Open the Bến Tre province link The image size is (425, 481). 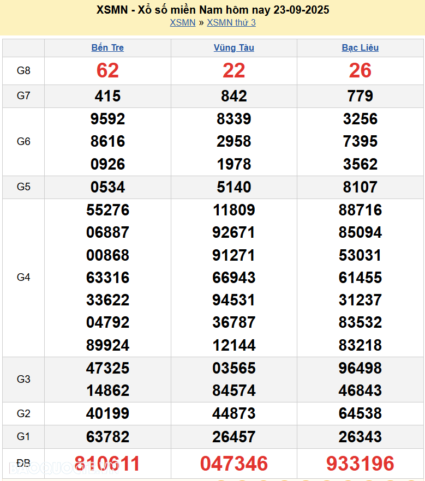click(107, 47)
